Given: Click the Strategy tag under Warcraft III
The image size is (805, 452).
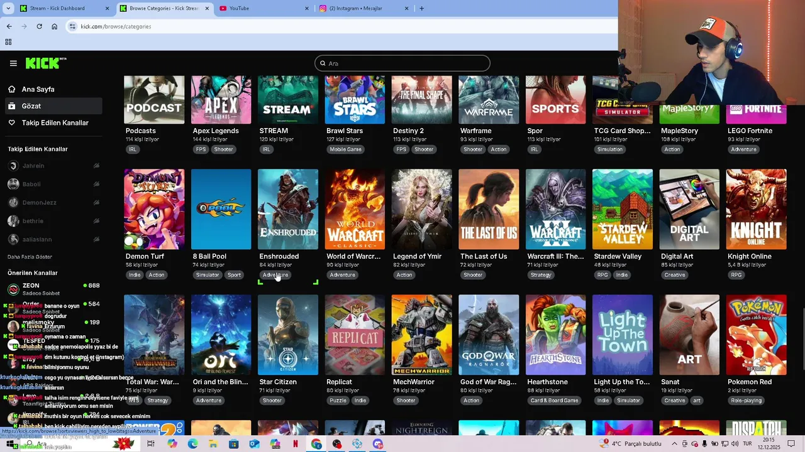Looking at the screenshot, I should coord(541,275).
